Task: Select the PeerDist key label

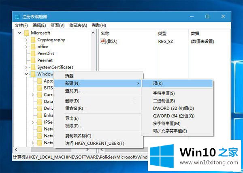Action: (46, 53)
